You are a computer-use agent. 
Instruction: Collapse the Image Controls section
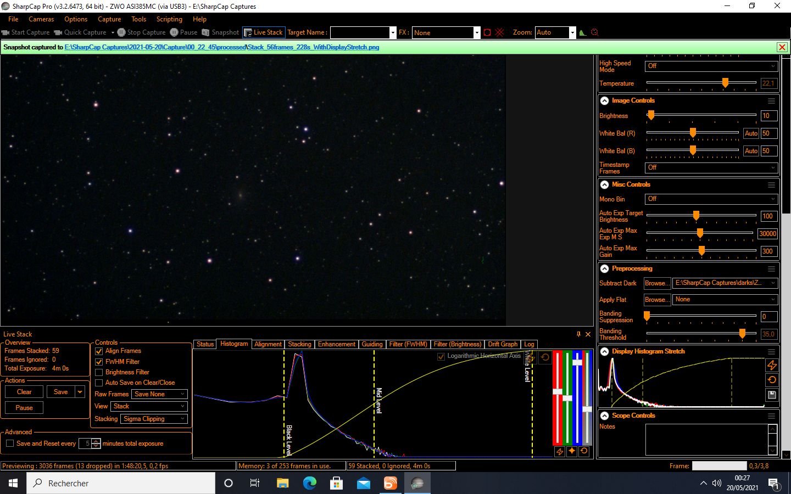[x=604, y=101]
